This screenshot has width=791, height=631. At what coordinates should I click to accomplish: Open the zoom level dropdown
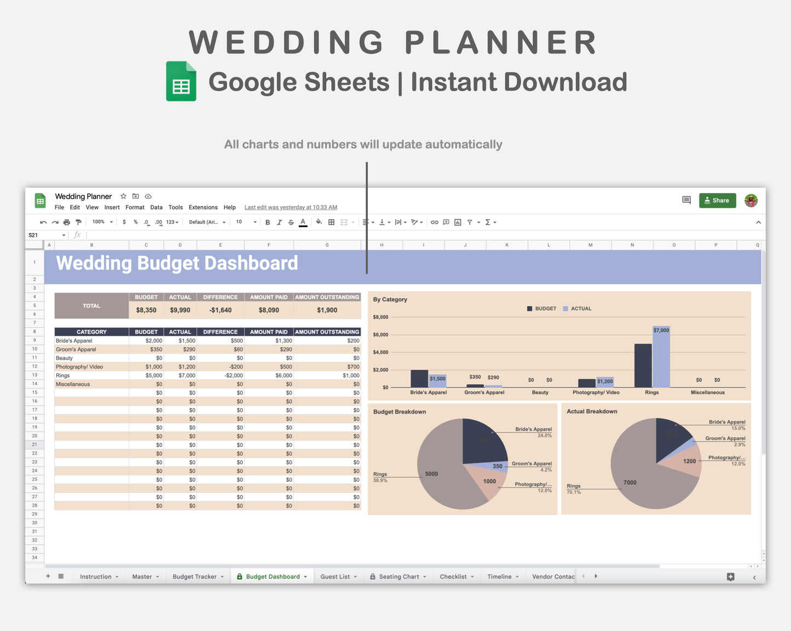[101, 222]
